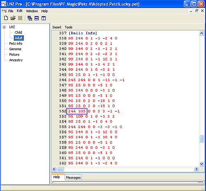The height and width of the screenshot is (191, 206).
Task: Restore the inner document window
Action: 197,11
